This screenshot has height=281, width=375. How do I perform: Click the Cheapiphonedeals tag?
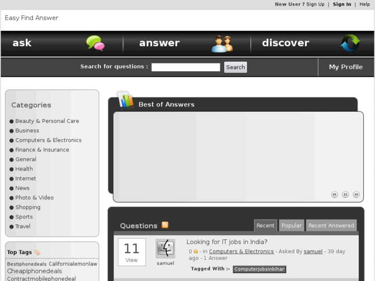click(35, 271)
